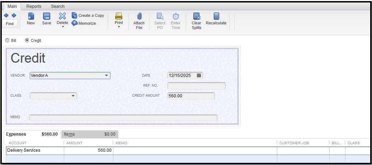This screenshot has height=165, width=372.
Task: Click the AMOUNT column header
Action: tap(74, 143)
